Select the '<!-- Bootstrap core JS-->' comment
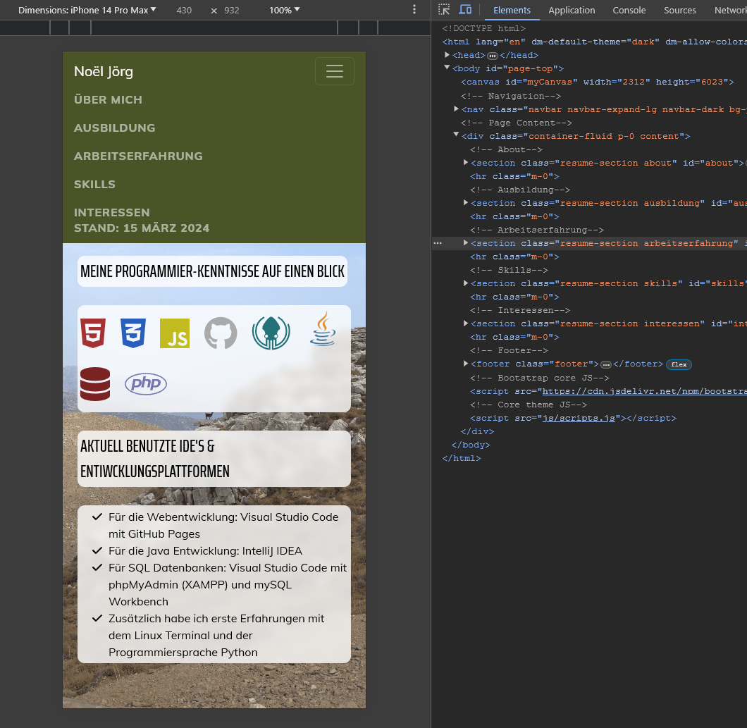The width and height of the screenshot is (747, 728). pyautogui.click(x=539, y=378)
